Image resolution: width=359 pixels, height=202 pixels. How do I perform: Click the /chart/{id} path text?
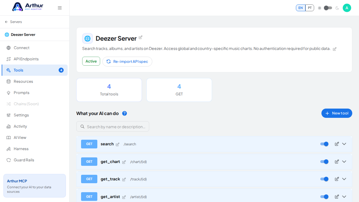[138, 162]
